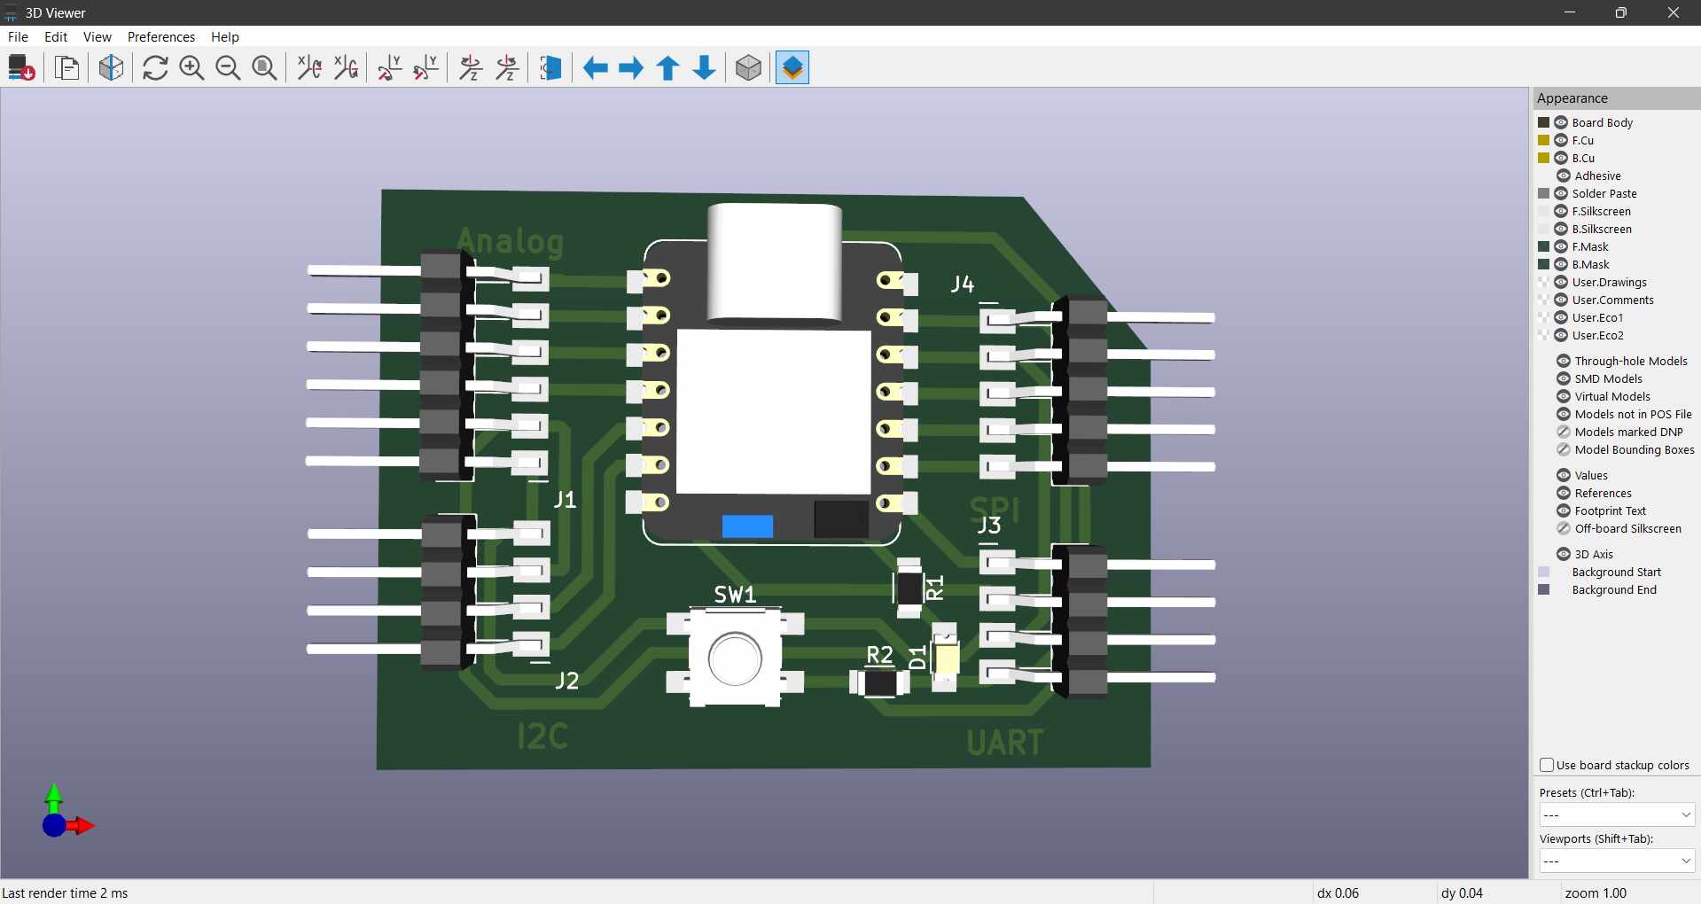Image resolution: width=1701 pixels, height=904 pixels.
Task: Open the View menu
Action: point(97,36)
